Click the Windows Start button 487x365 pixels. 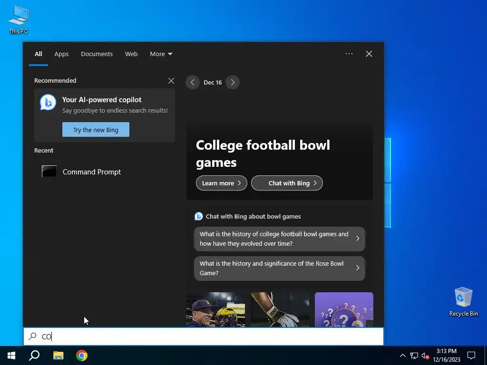(11, 355)
